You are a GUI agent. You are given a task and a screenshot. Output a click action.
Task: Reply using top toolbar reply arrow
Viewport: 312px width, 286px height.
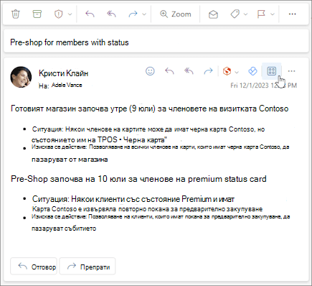pos(90,14)
